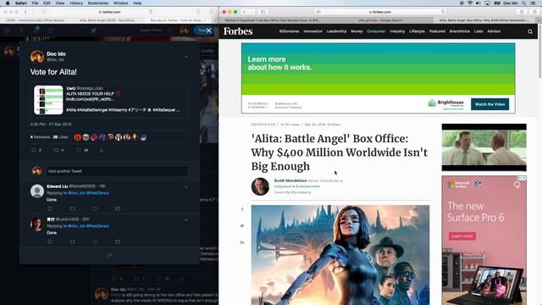Open Advisor in Forbes navigation
This screenshot has height=305, width=542.
coord(494,31)
